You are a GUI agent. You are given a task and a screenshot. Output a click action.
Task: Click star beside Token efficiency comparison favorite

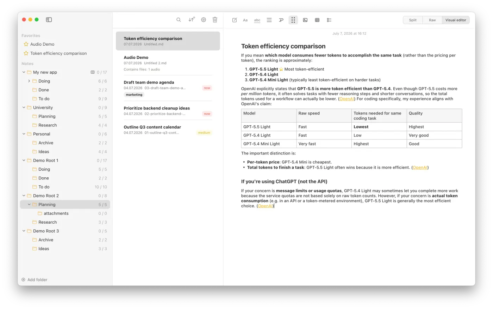(x=26, y=53)
